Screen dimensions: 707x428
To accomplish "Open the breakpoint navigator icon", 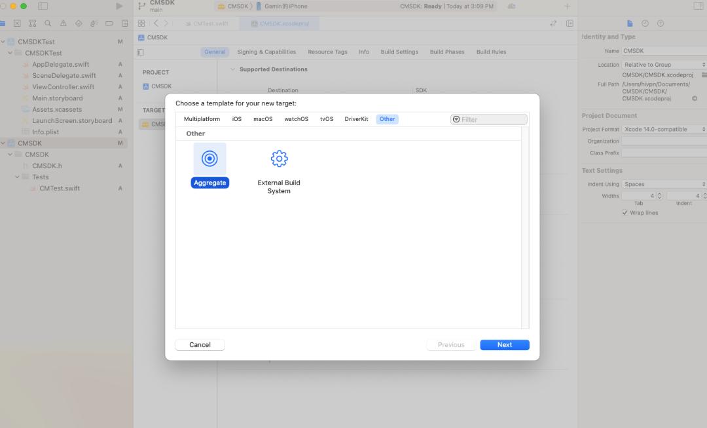I will click(109, 24).
